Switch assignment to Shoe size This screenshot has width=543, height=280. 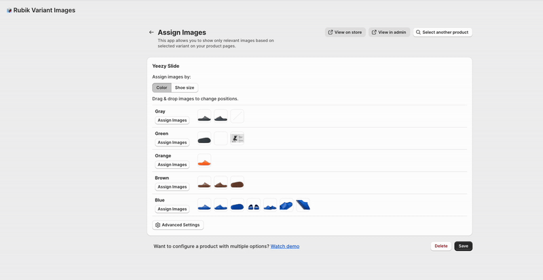tap(185, 87)
